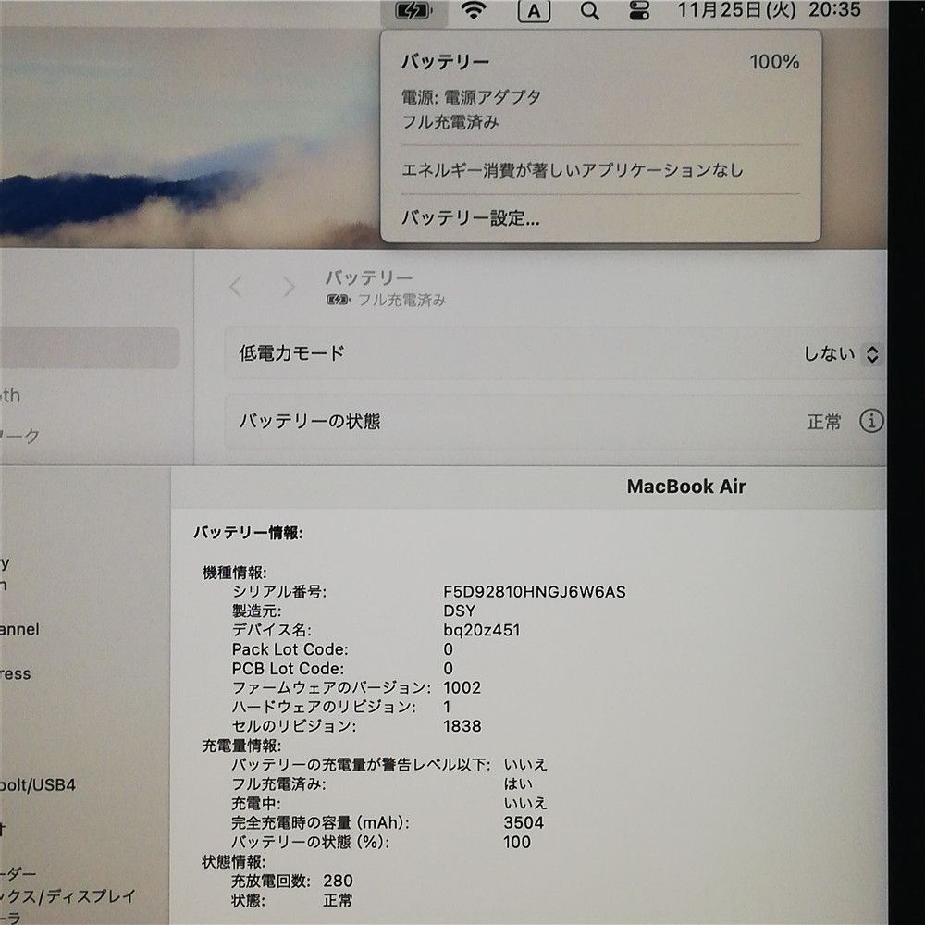
Task: Click the back chevron in settings header
Action: pyautogui.click(x=236, y=288)
